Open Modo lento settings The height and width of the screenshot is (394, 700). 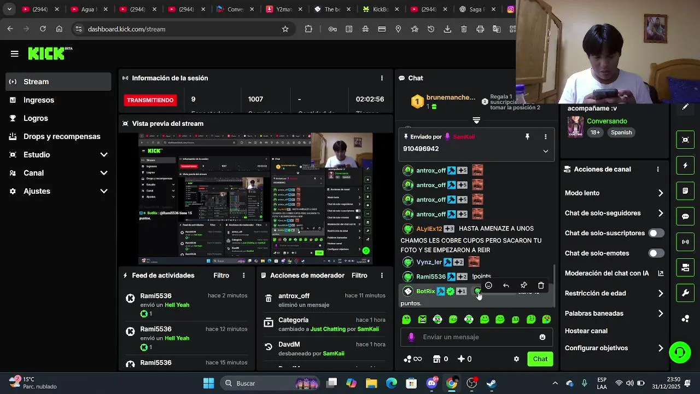[x=614, y=193]
